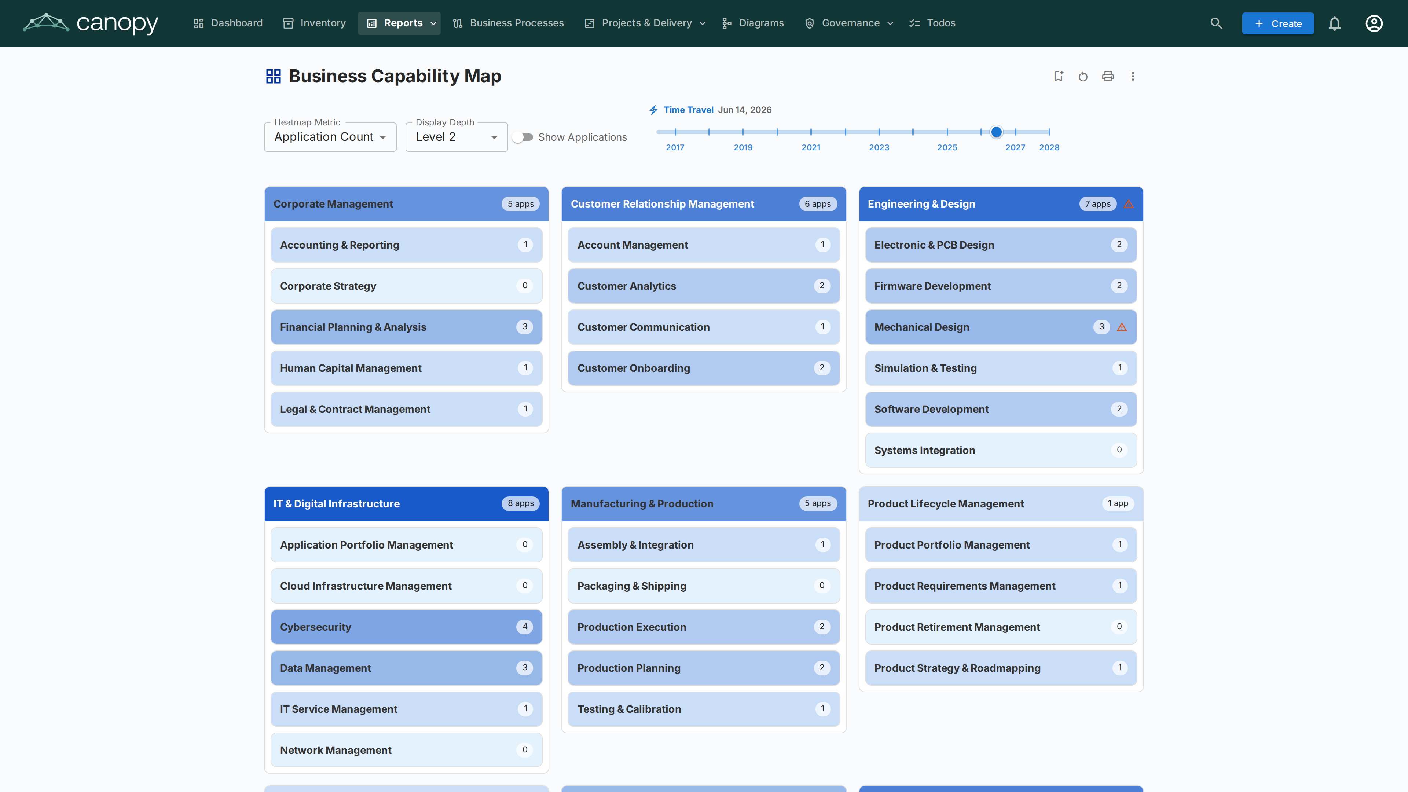Click the bookmark add icon
This screenshot has height=792, width=1408.
[x=1059, y=77]
